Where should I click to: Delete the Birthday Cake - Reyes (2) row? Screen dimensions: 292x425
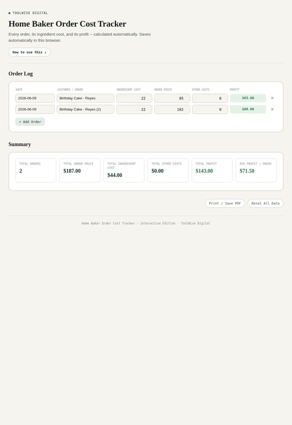click(x=272, y=109)
